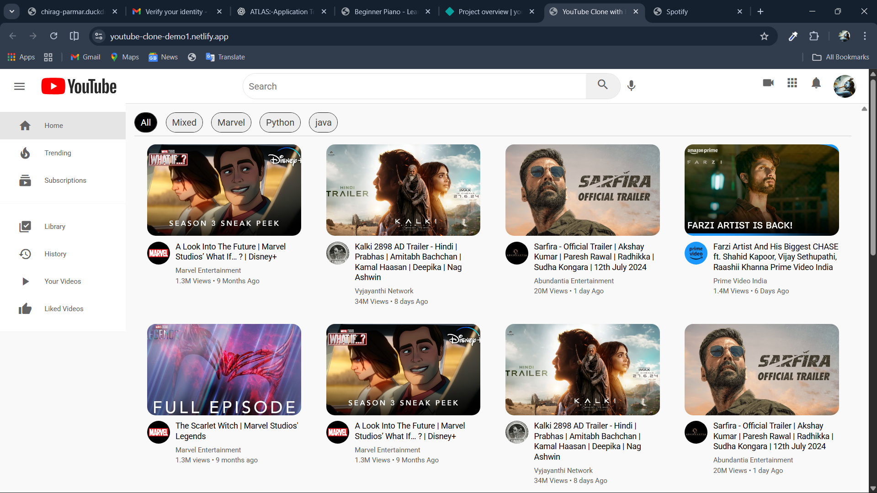Go to Subscriptions
Viewport: 877px width, 493px height.
click(x=65, y=180)
